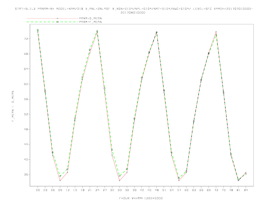Click y-axis tick label 48
Image resolution: width=268 pixels, height=207 pixels.
26,129
